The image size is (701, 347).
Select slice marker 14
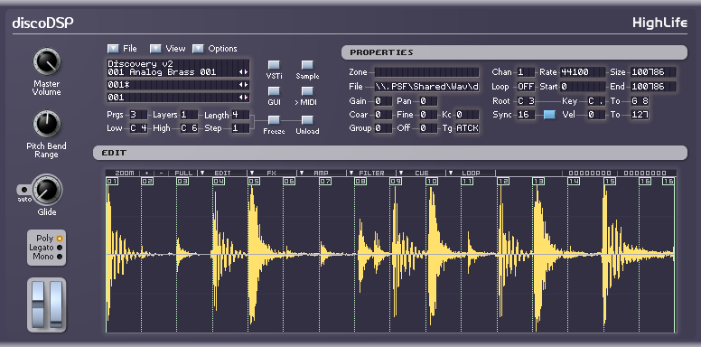click(x=574, y=181)
